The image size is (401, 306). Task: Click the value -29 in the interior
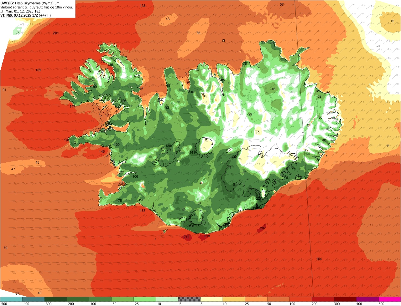[x=249, y=114]
